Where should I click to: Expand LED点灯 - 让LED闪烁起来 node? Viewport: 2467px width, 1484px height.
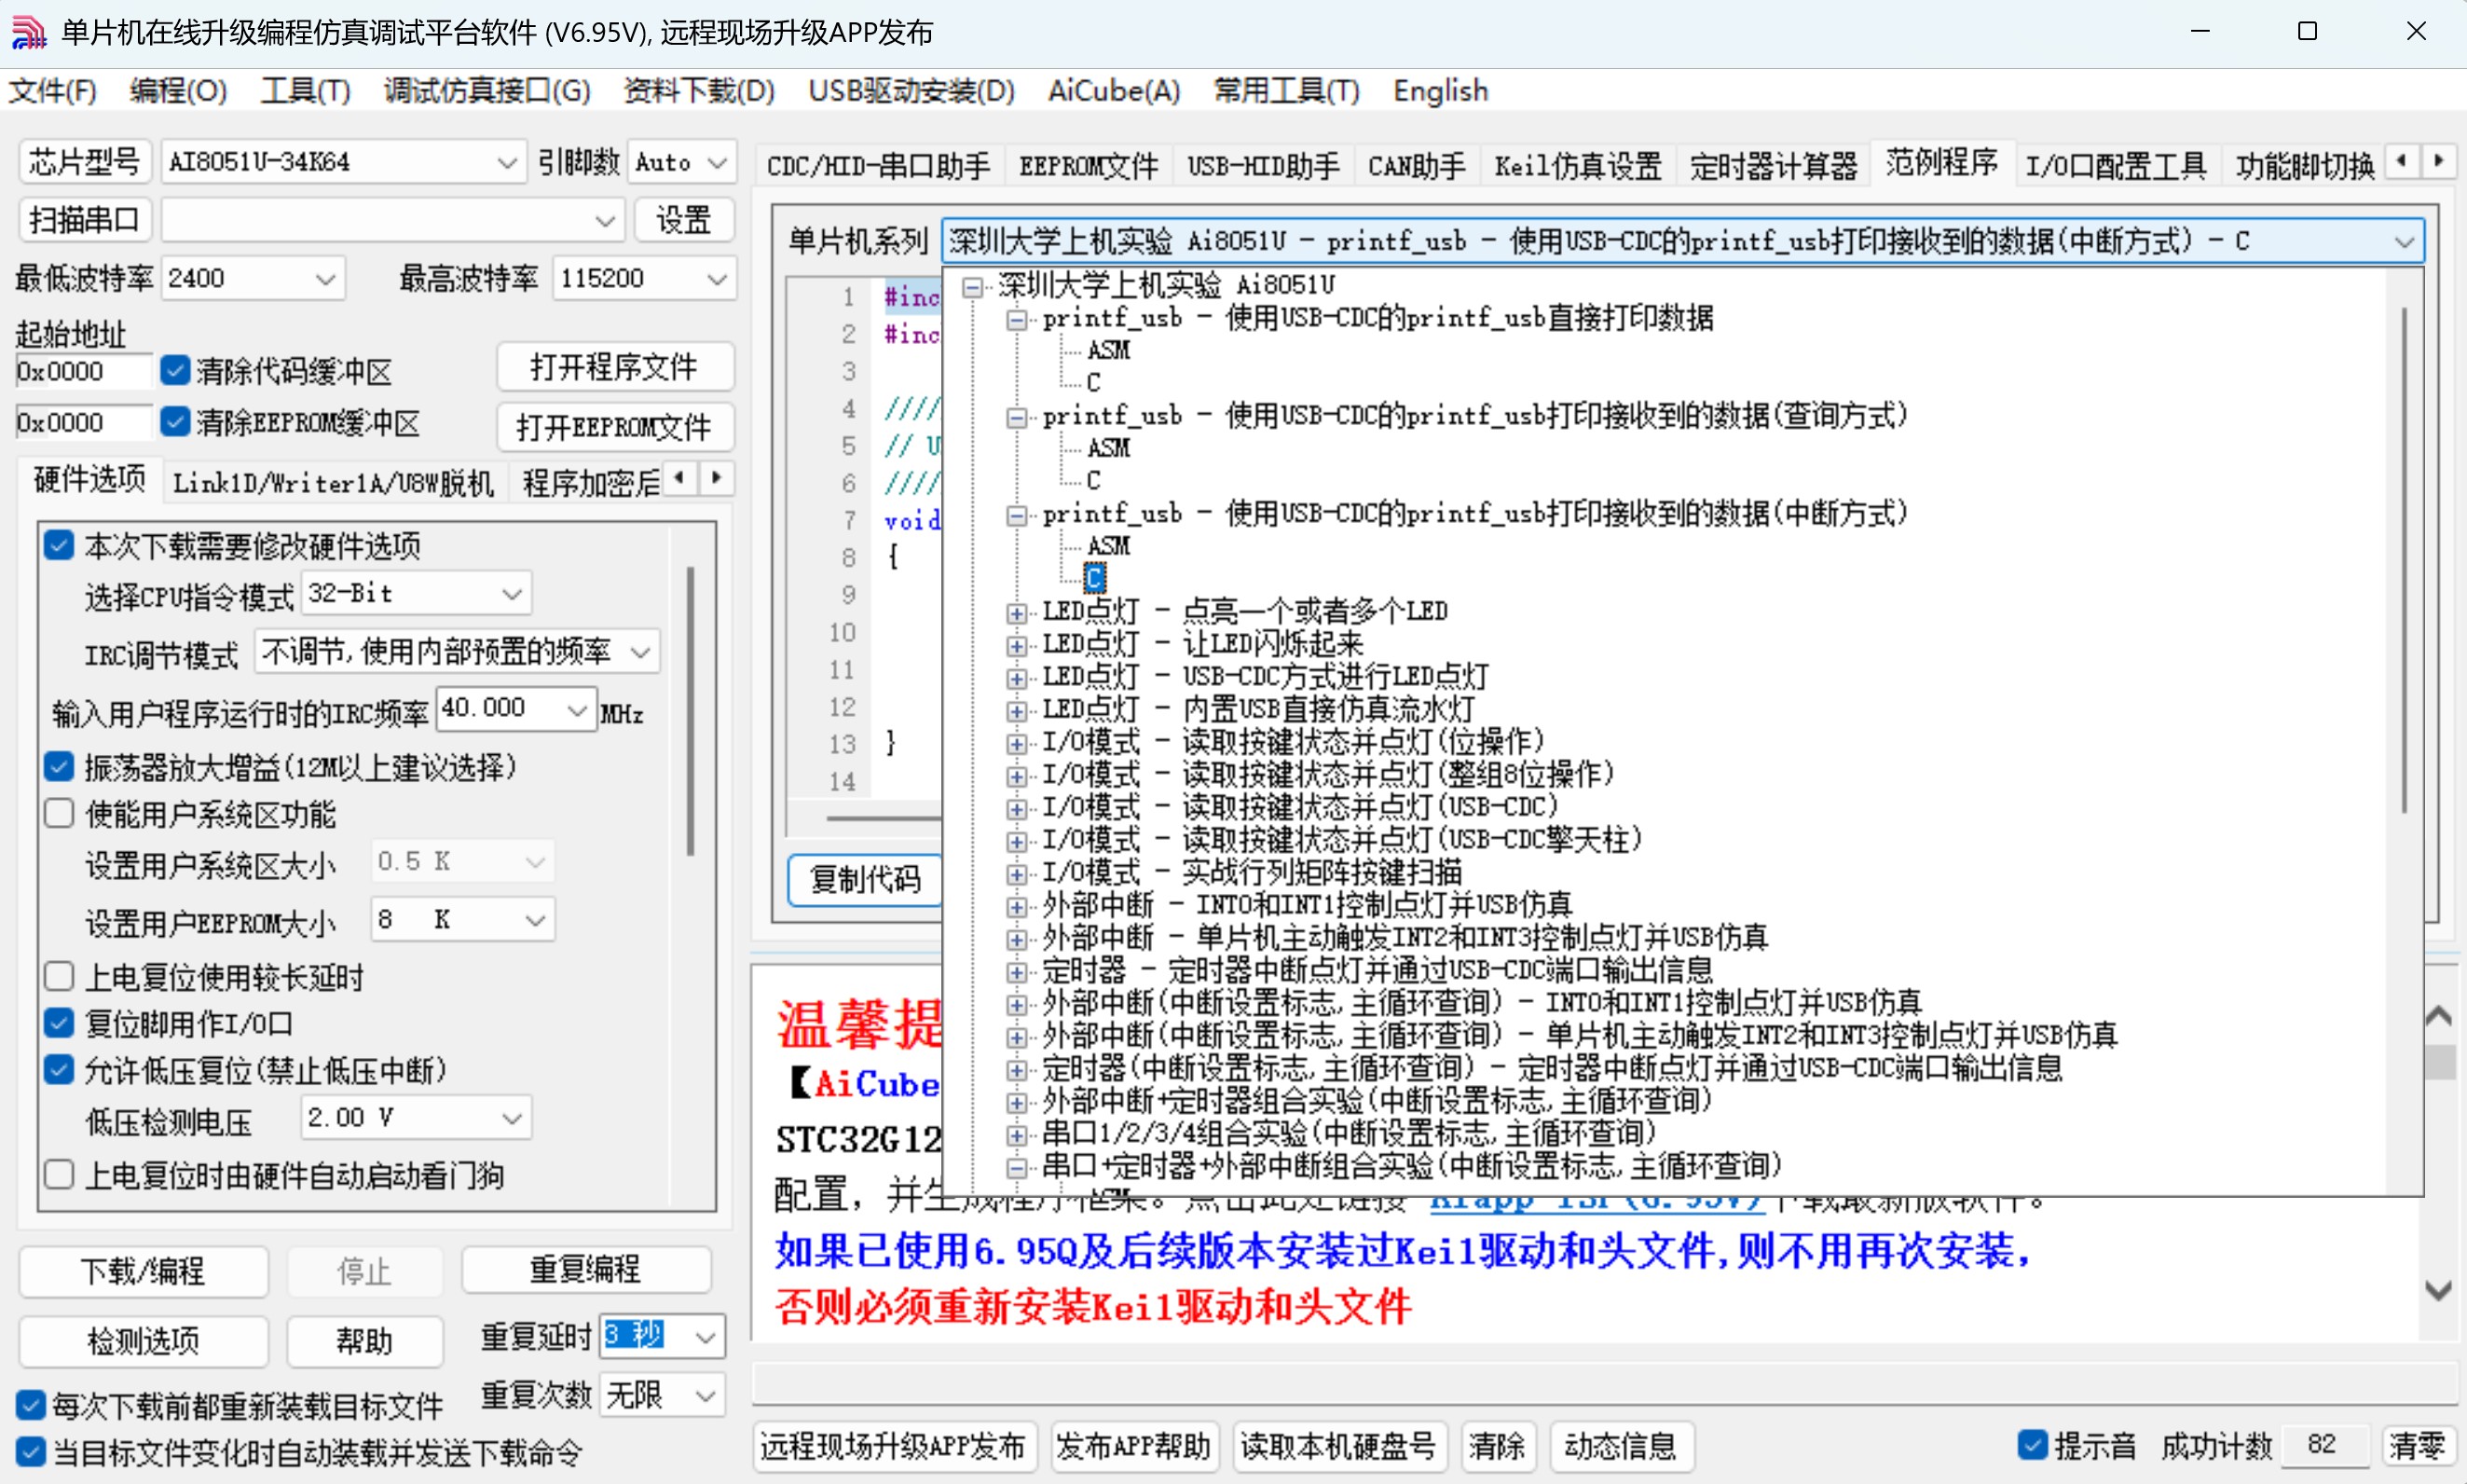(1017, 645)
